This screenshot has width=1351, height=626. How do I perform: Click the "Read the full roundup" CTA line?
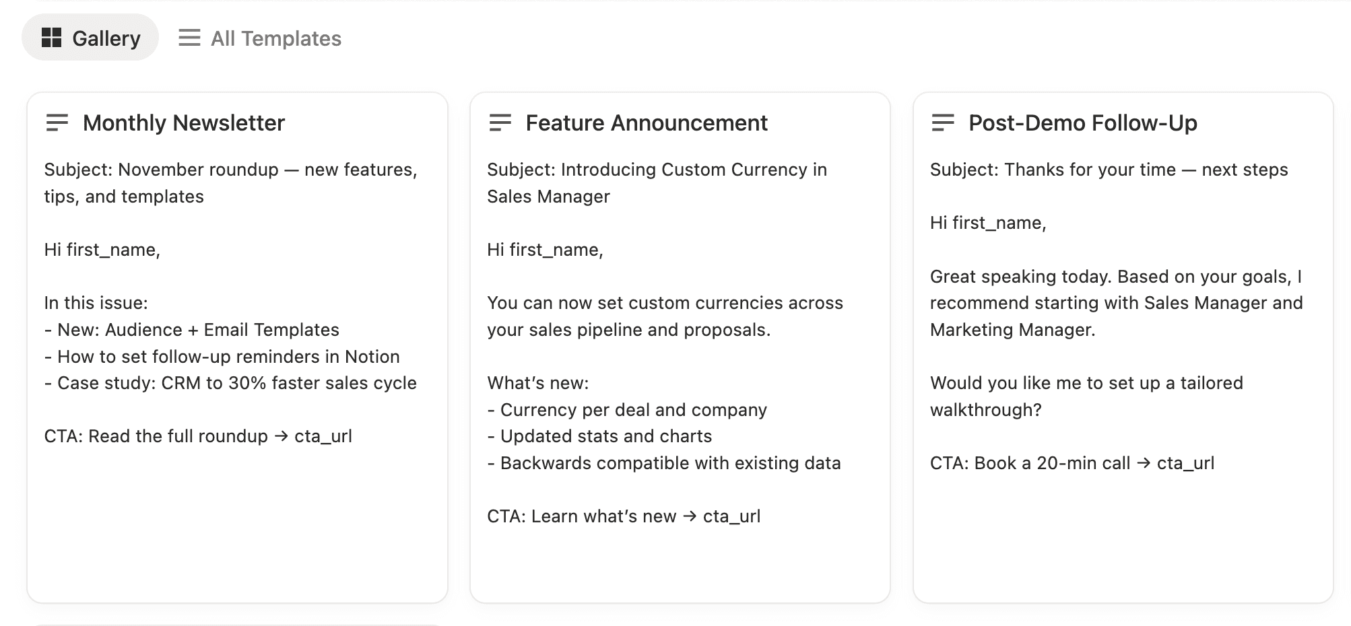coord(198,436)
